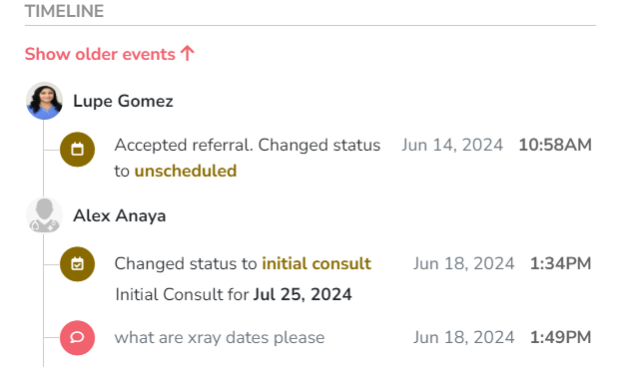Open Lupe Gomez's profile photo
This screenshot has width=620, height=370.
coord(44,101)
